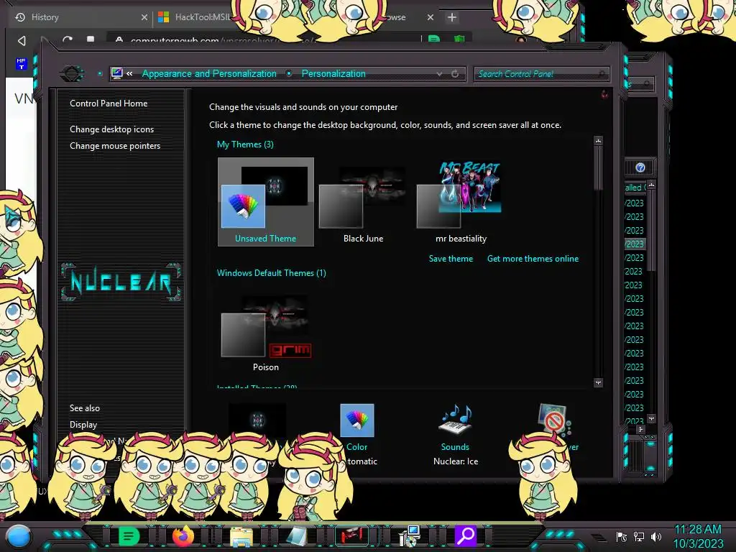The image size is (736, 552).
Task: Refresh the Control Panel address bar
Action: pos(455,74)
